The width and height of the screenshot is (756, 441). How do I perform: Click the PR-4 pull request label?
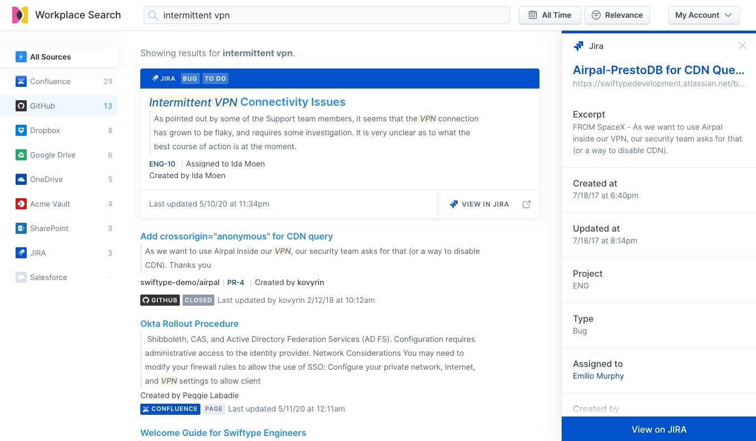coord(235,282)
